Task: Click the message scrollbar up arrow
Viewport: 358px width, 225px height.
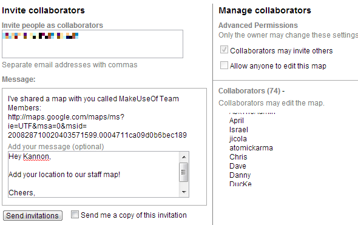Action: pos(184,157)
